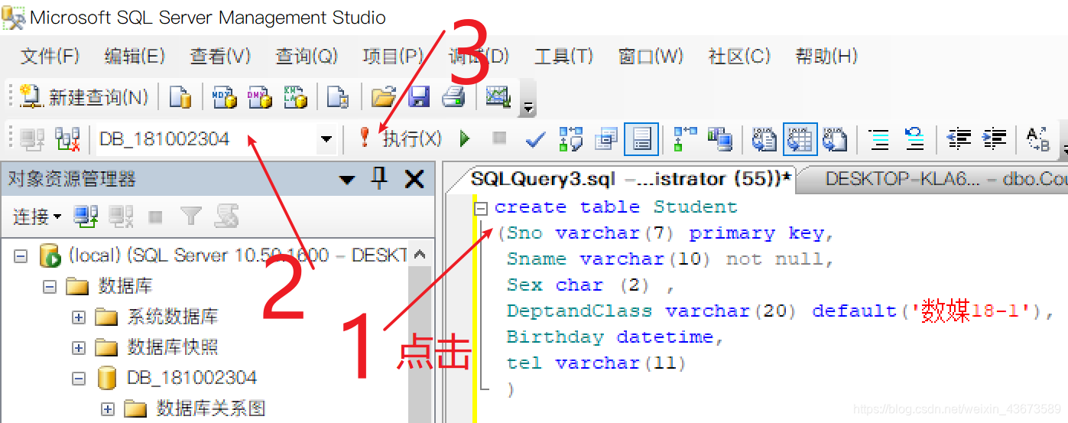Open the 工具(T) menu

563,56
